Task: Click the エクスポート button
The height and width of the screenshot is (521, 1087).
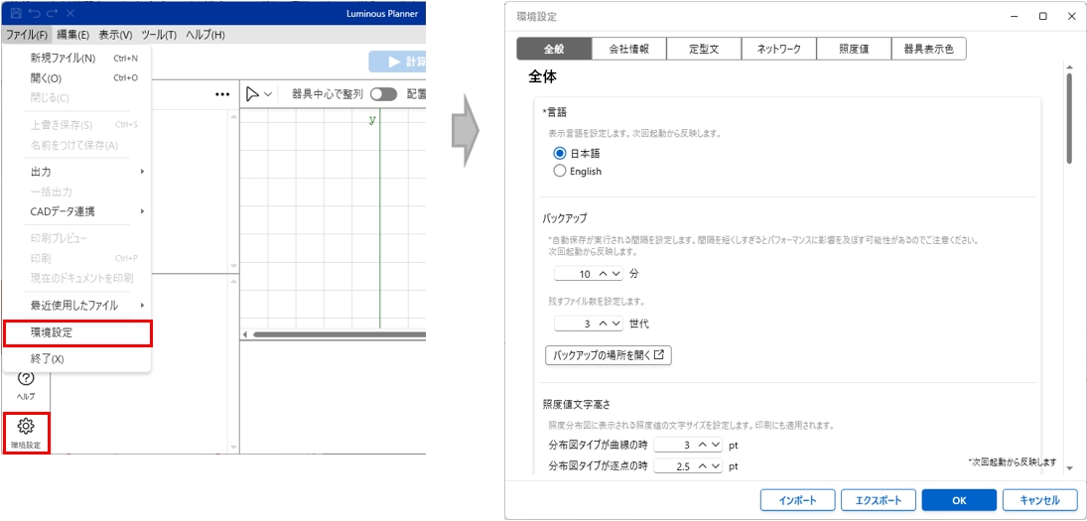Action: (x=878, y=500)
